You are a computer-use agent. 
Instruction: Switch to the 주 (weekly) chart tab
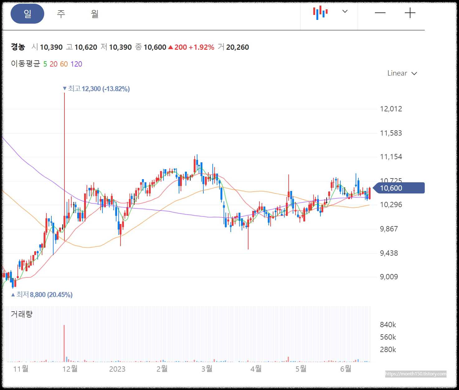(61, 14)
